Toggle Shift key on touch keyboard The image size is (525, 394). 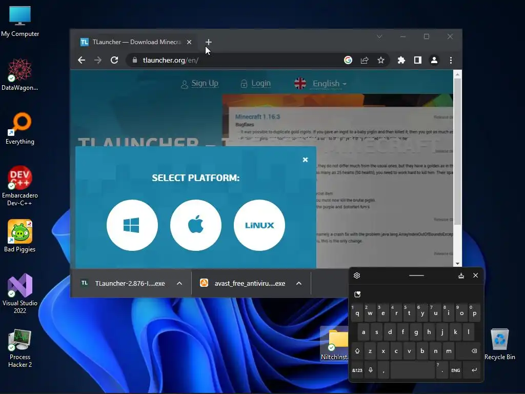357,351
